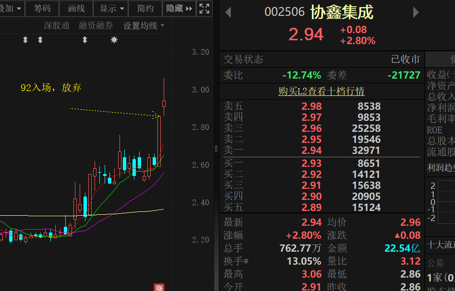Viewport: 455px width, 291px height.
Task: Click the 卖五 price 2.98
Action: (x=311, y=106)
